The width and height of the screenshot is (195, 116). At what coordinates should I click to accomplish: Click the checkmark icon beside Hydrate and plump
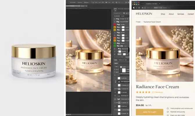coord(168,111)
